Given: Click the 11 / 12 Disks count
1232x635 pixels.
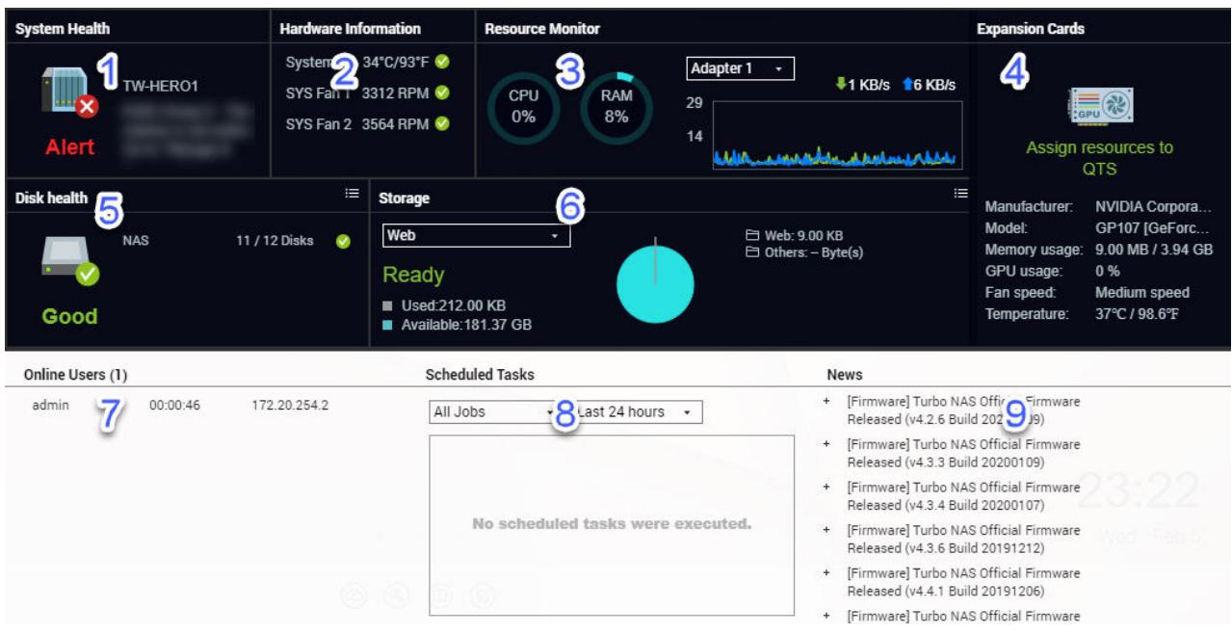Looking at the screenshot, I should point(275,241).
